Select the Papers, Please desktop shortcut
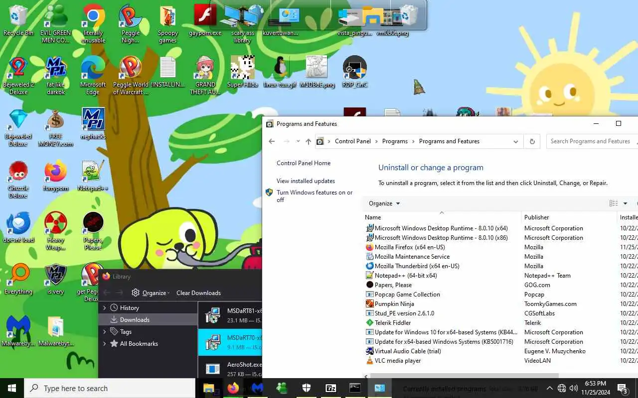The image size is (638, 398). coord(93,231)
